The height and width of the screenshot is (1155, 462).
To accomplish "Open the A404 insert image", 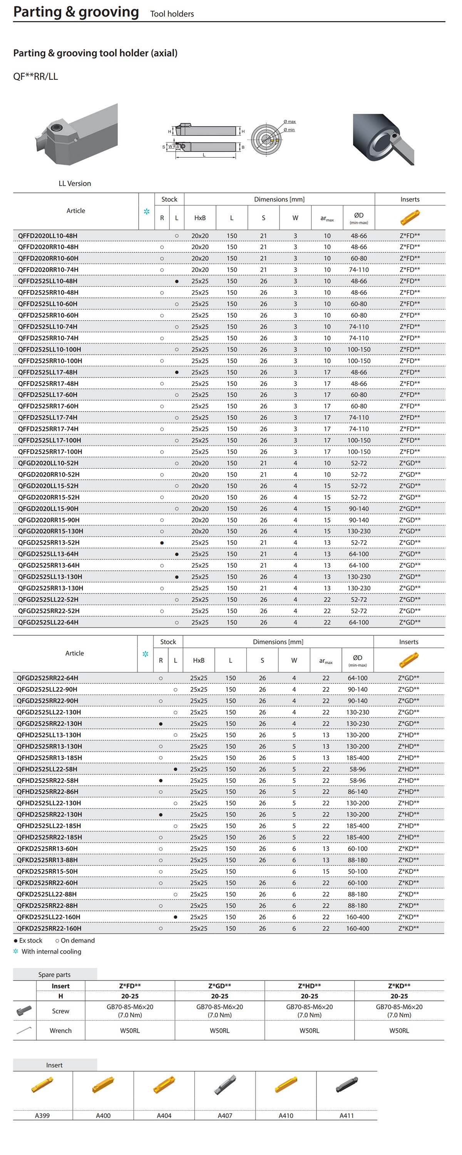I will [164, 1085].
